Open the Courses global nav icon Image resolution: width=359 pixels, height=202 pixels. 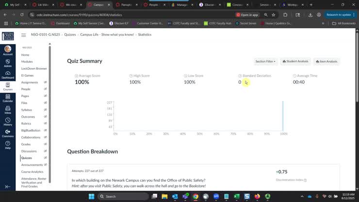[x=8, y=86]
